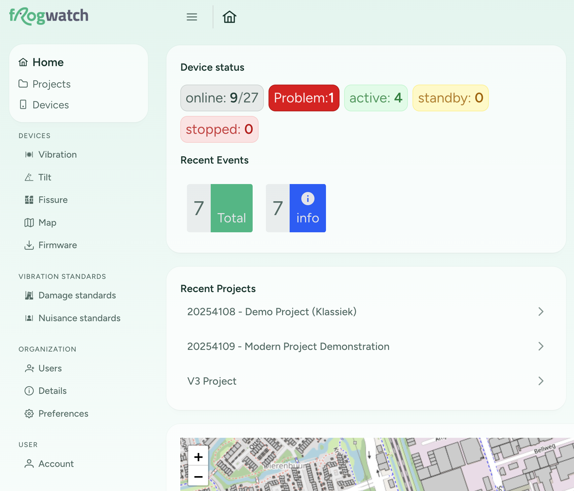Image resolution: width=574 pixels, height=491 pixels.
Task: Select Projects in the sidebar menu
Action: pos(52,84)
